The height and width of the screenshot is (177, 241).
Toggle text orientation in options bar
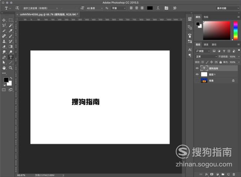click(17, 8)
